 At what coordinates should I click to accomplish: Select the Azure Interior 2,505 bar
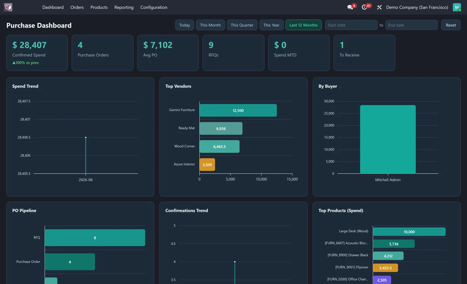(x=207, y=165)
